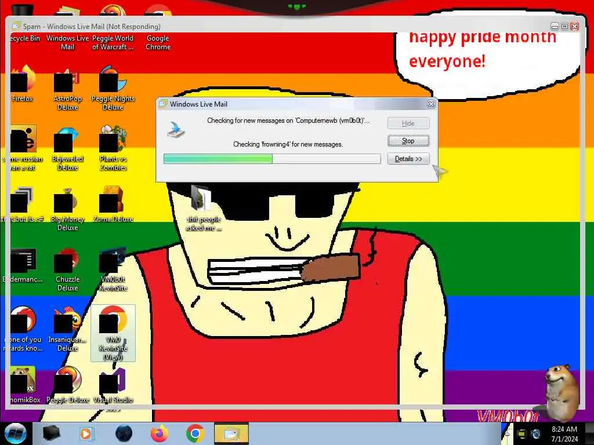Open Google Chrome from the taskbar
This screenshot has height=445, width=594.
[x=195, y=433]
